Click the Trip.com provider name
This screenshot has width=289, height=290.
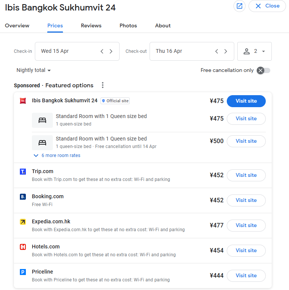pos(43,171)
